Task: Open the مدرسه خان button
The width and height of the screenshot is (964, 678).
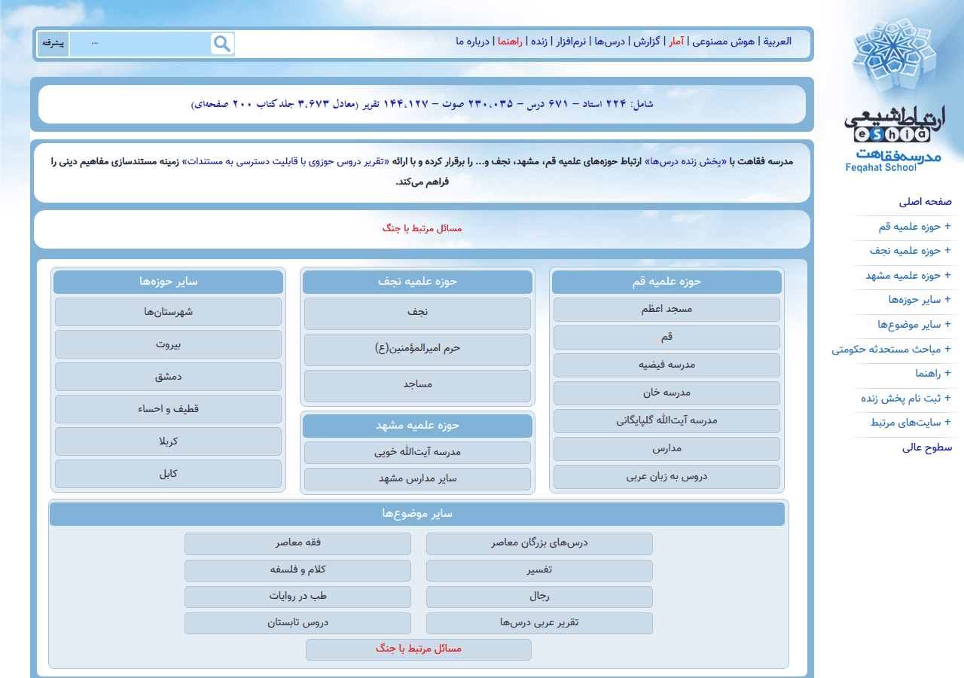Action: [667, 393]
